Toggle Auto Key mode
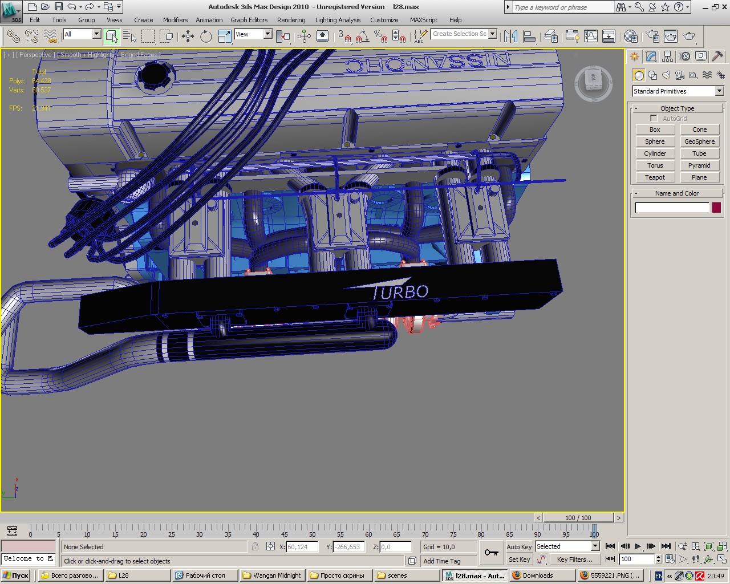Image resolution: width=730 pixels, height=584 pixels. click(519, 546)
